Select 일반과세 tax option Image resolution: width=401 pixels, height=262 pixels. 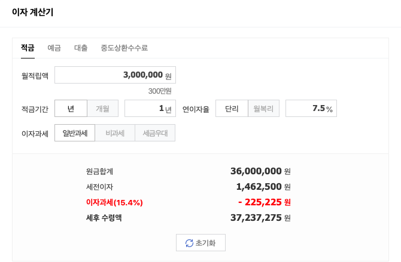coord(75,133)
